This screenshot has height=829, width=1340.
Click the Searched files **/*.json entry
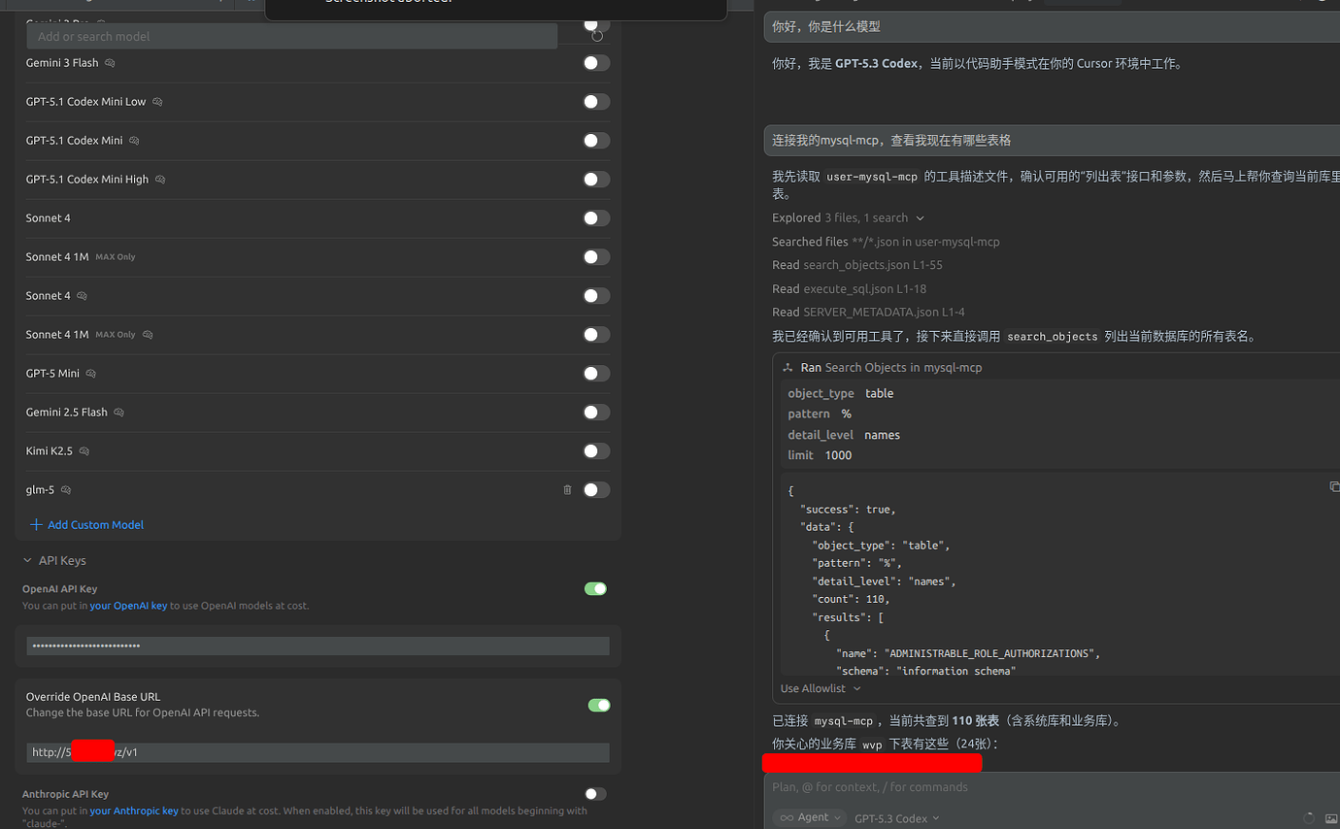(886, 242)
